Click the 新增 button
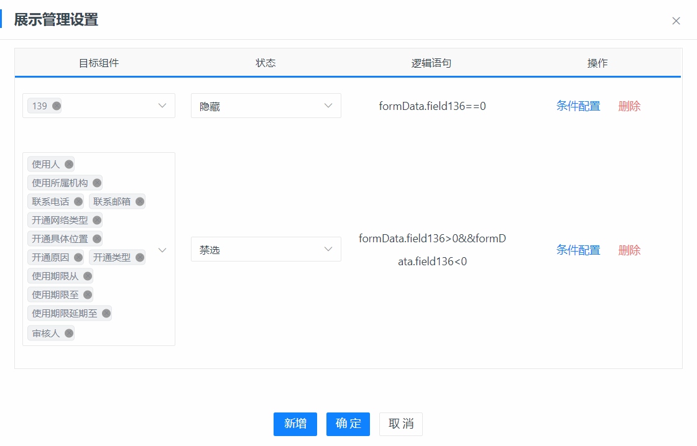This screenshot has width=697, height=446. [x=295, y=424]
